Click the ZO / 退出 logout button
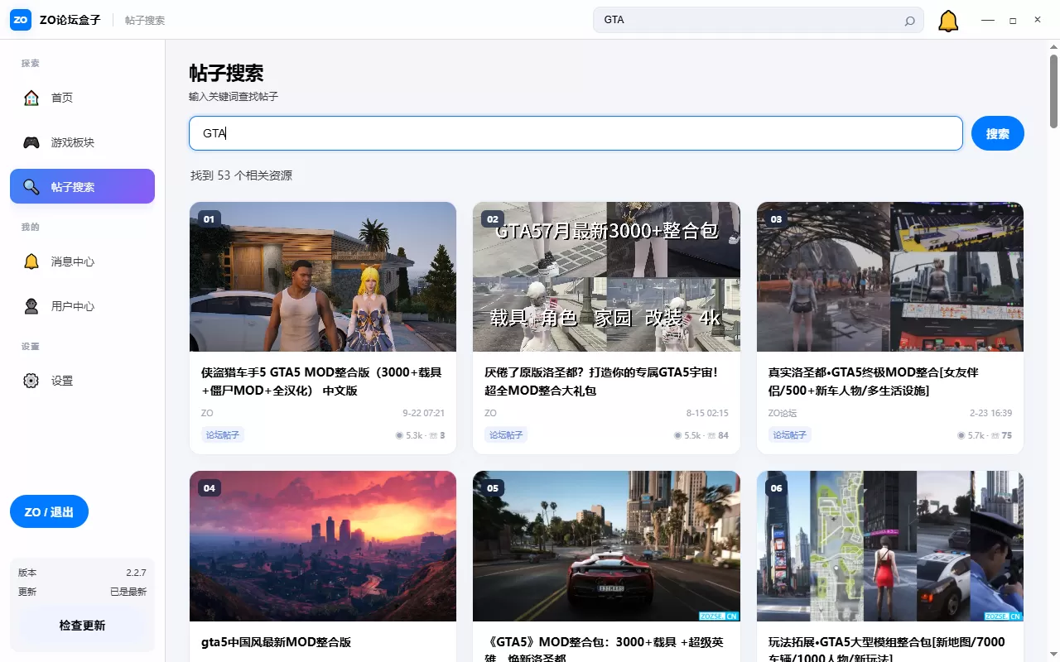Screen dimensions: 1060x662 (x=49, y=511)
